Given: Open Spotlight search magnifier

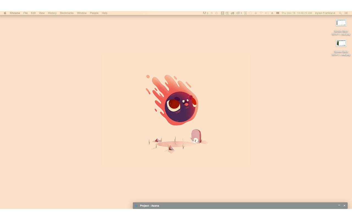Looking at the screenshot, I should [340, 13].
